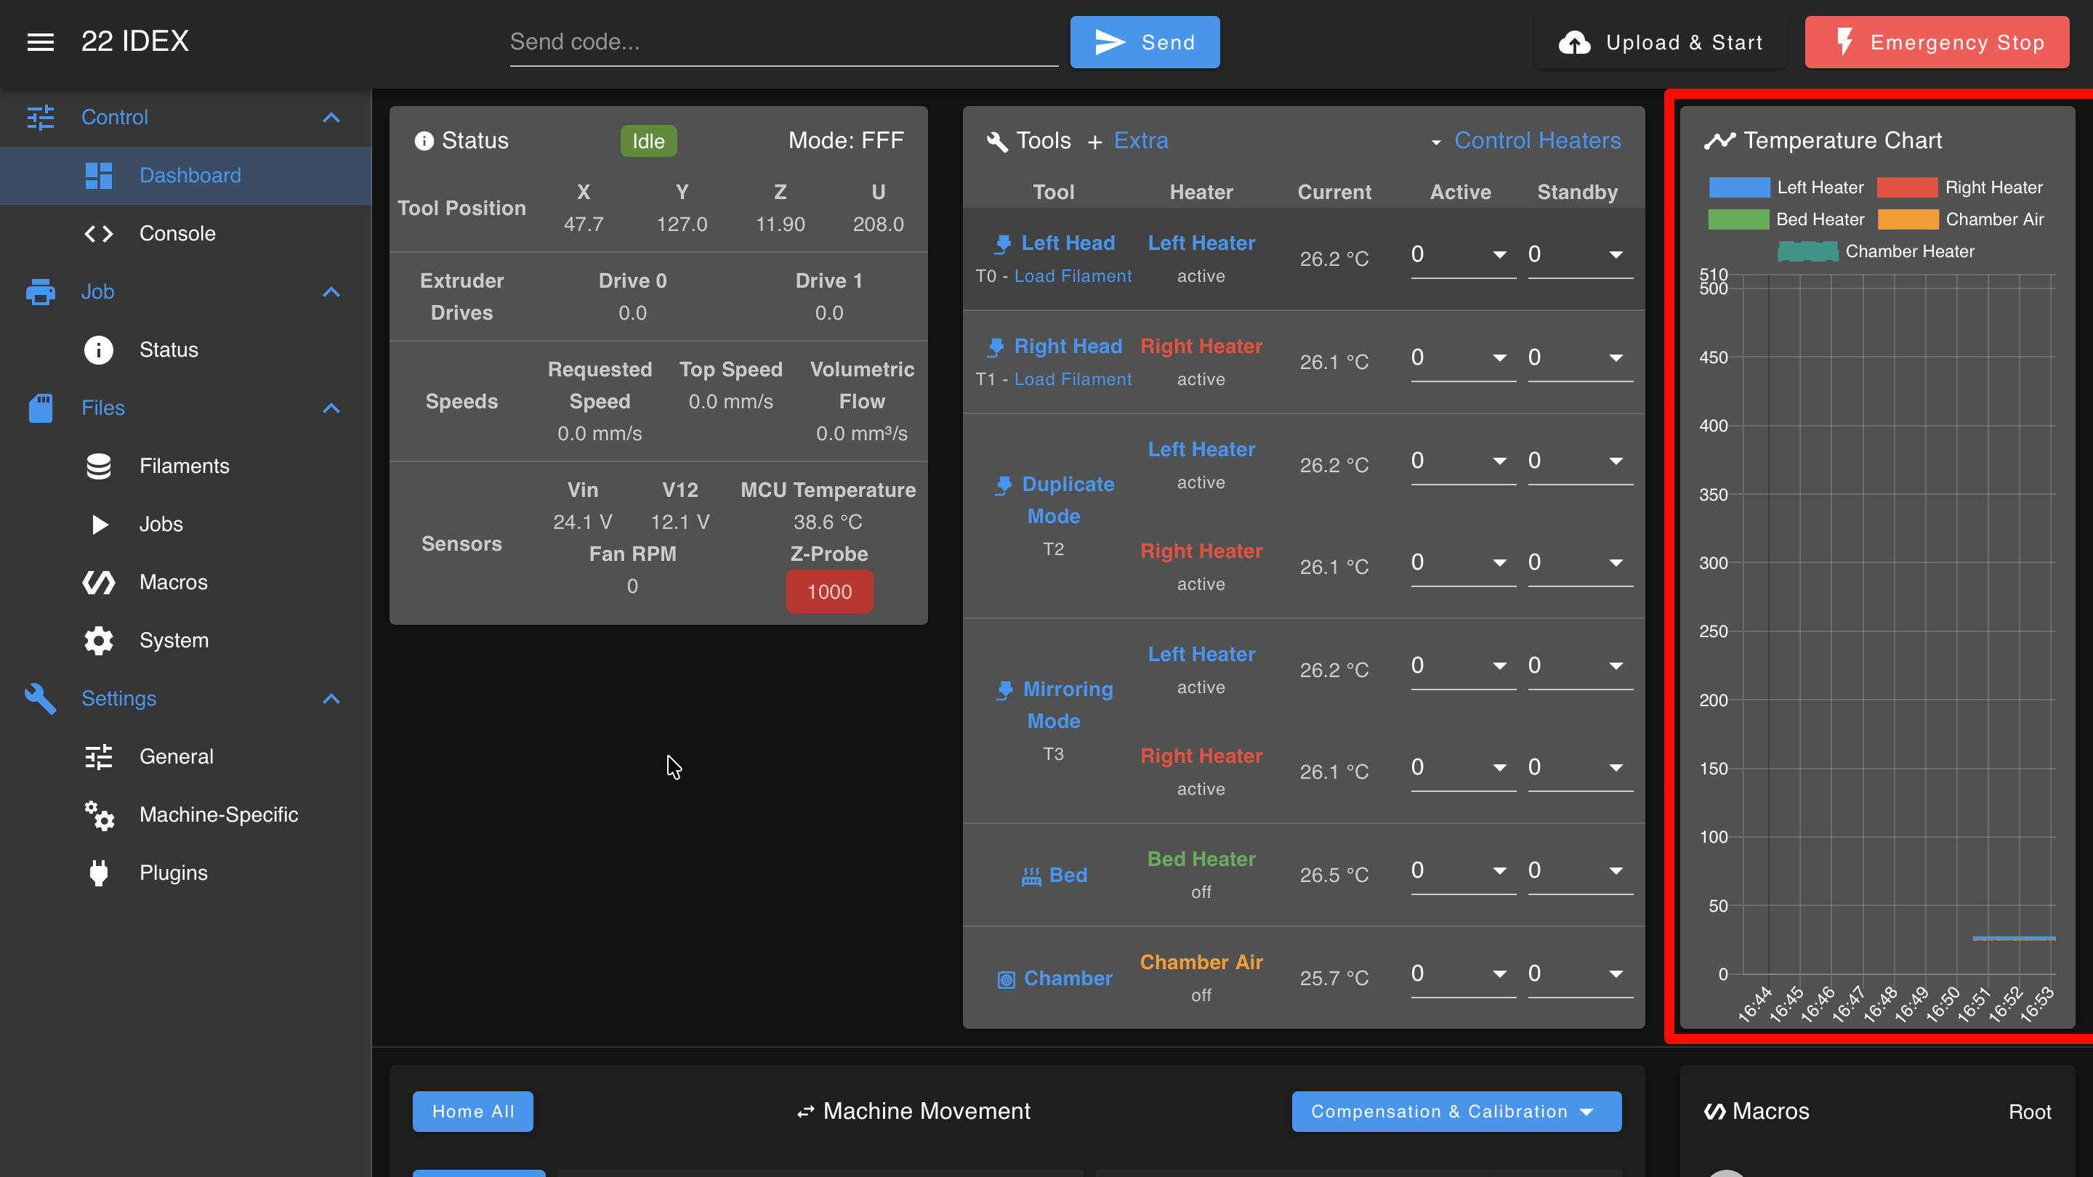This screenshot has width=2093, height=1177.
Task: Click the Settings wrench icon
Action: (40, 698)
